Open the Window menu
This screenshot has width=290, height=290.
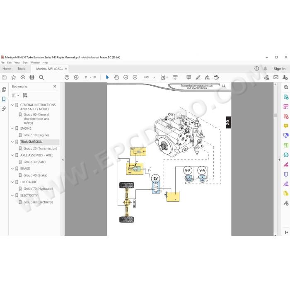[x=35, y=63]
